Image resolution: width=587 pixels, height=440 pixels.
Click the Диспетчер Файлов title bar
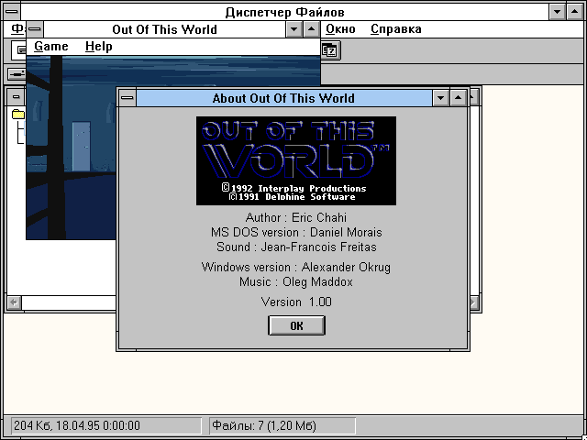(284, 12)
